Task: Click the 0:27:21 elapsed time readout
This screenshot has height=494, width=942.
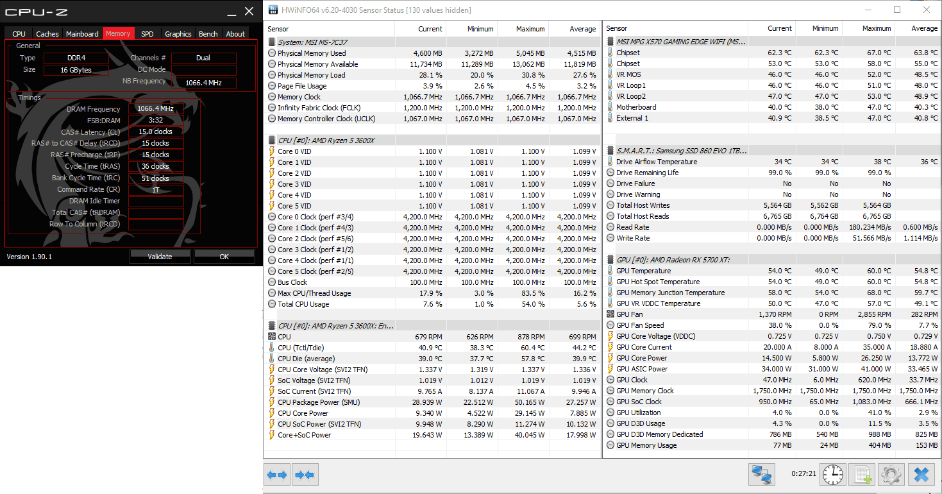Action: (x=803, y=473)
